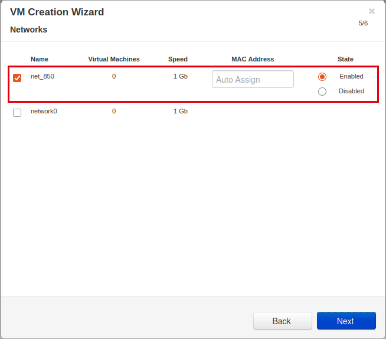Click the MAC Address column header
This screenshot has height=339, width=386.
pyautogui.click(x=253, y=59)
